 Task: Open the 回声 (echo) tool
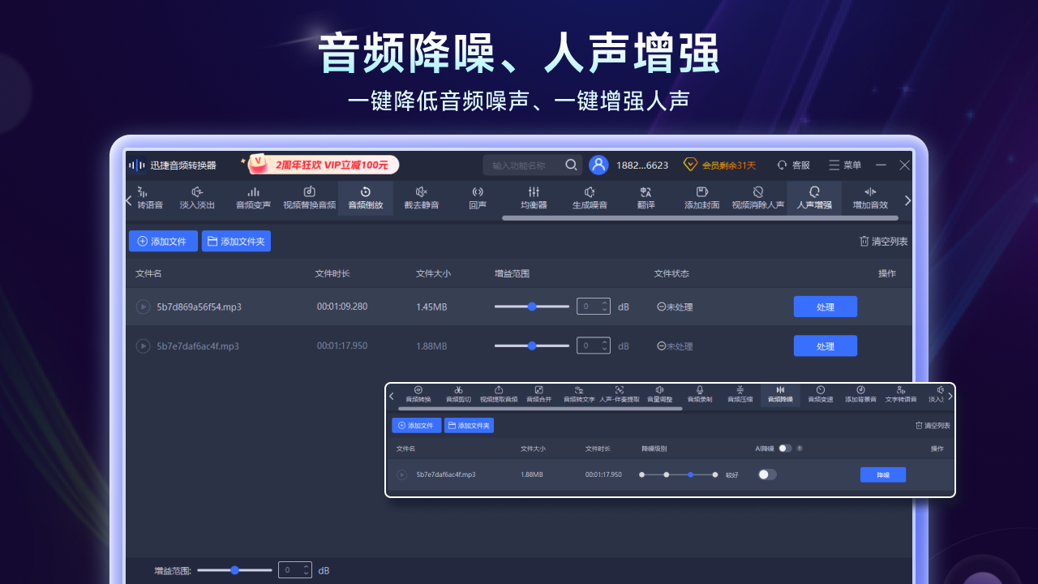478,199
